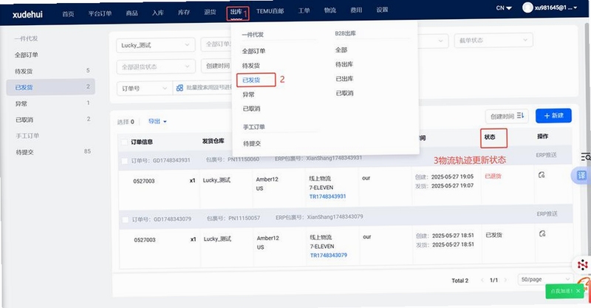Screen dimensions: 591x308
Task: Select 已取消 in the left sidebar
Action: point(24,120)
